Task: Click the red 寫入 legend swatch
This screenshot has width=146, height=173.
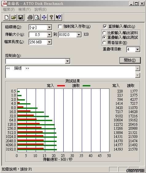Action: click(x=61, y=86)
